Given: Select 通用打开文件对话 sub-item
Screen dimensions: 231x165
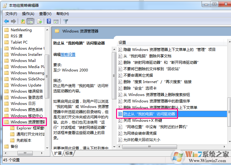Looking at the screenshot, I should point(31,134).
